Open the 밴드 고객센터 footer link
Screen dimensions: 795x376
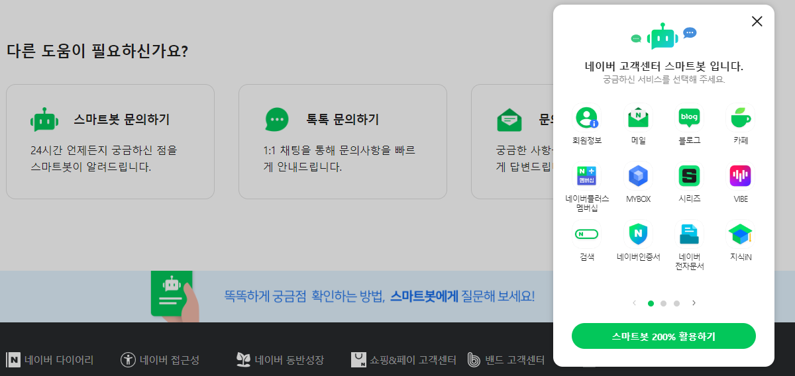(x=506, y=360)
